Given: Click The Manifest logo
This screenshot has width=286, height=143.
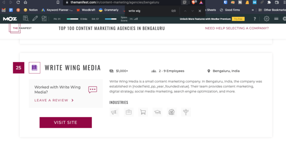Looking at the screenshot, I should pyautogui.click(x=20, y=28).
